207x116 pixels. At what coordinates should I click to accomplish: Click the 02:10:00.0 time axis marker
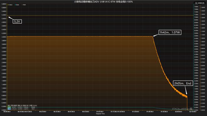(x=193, y=112)
